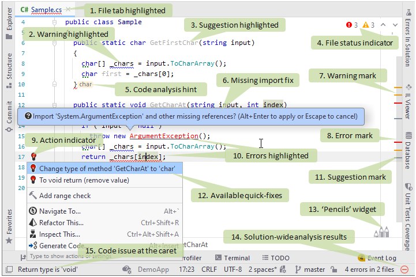Open Errors In Solution panel

pyautogui.click(x=408, y=37)
